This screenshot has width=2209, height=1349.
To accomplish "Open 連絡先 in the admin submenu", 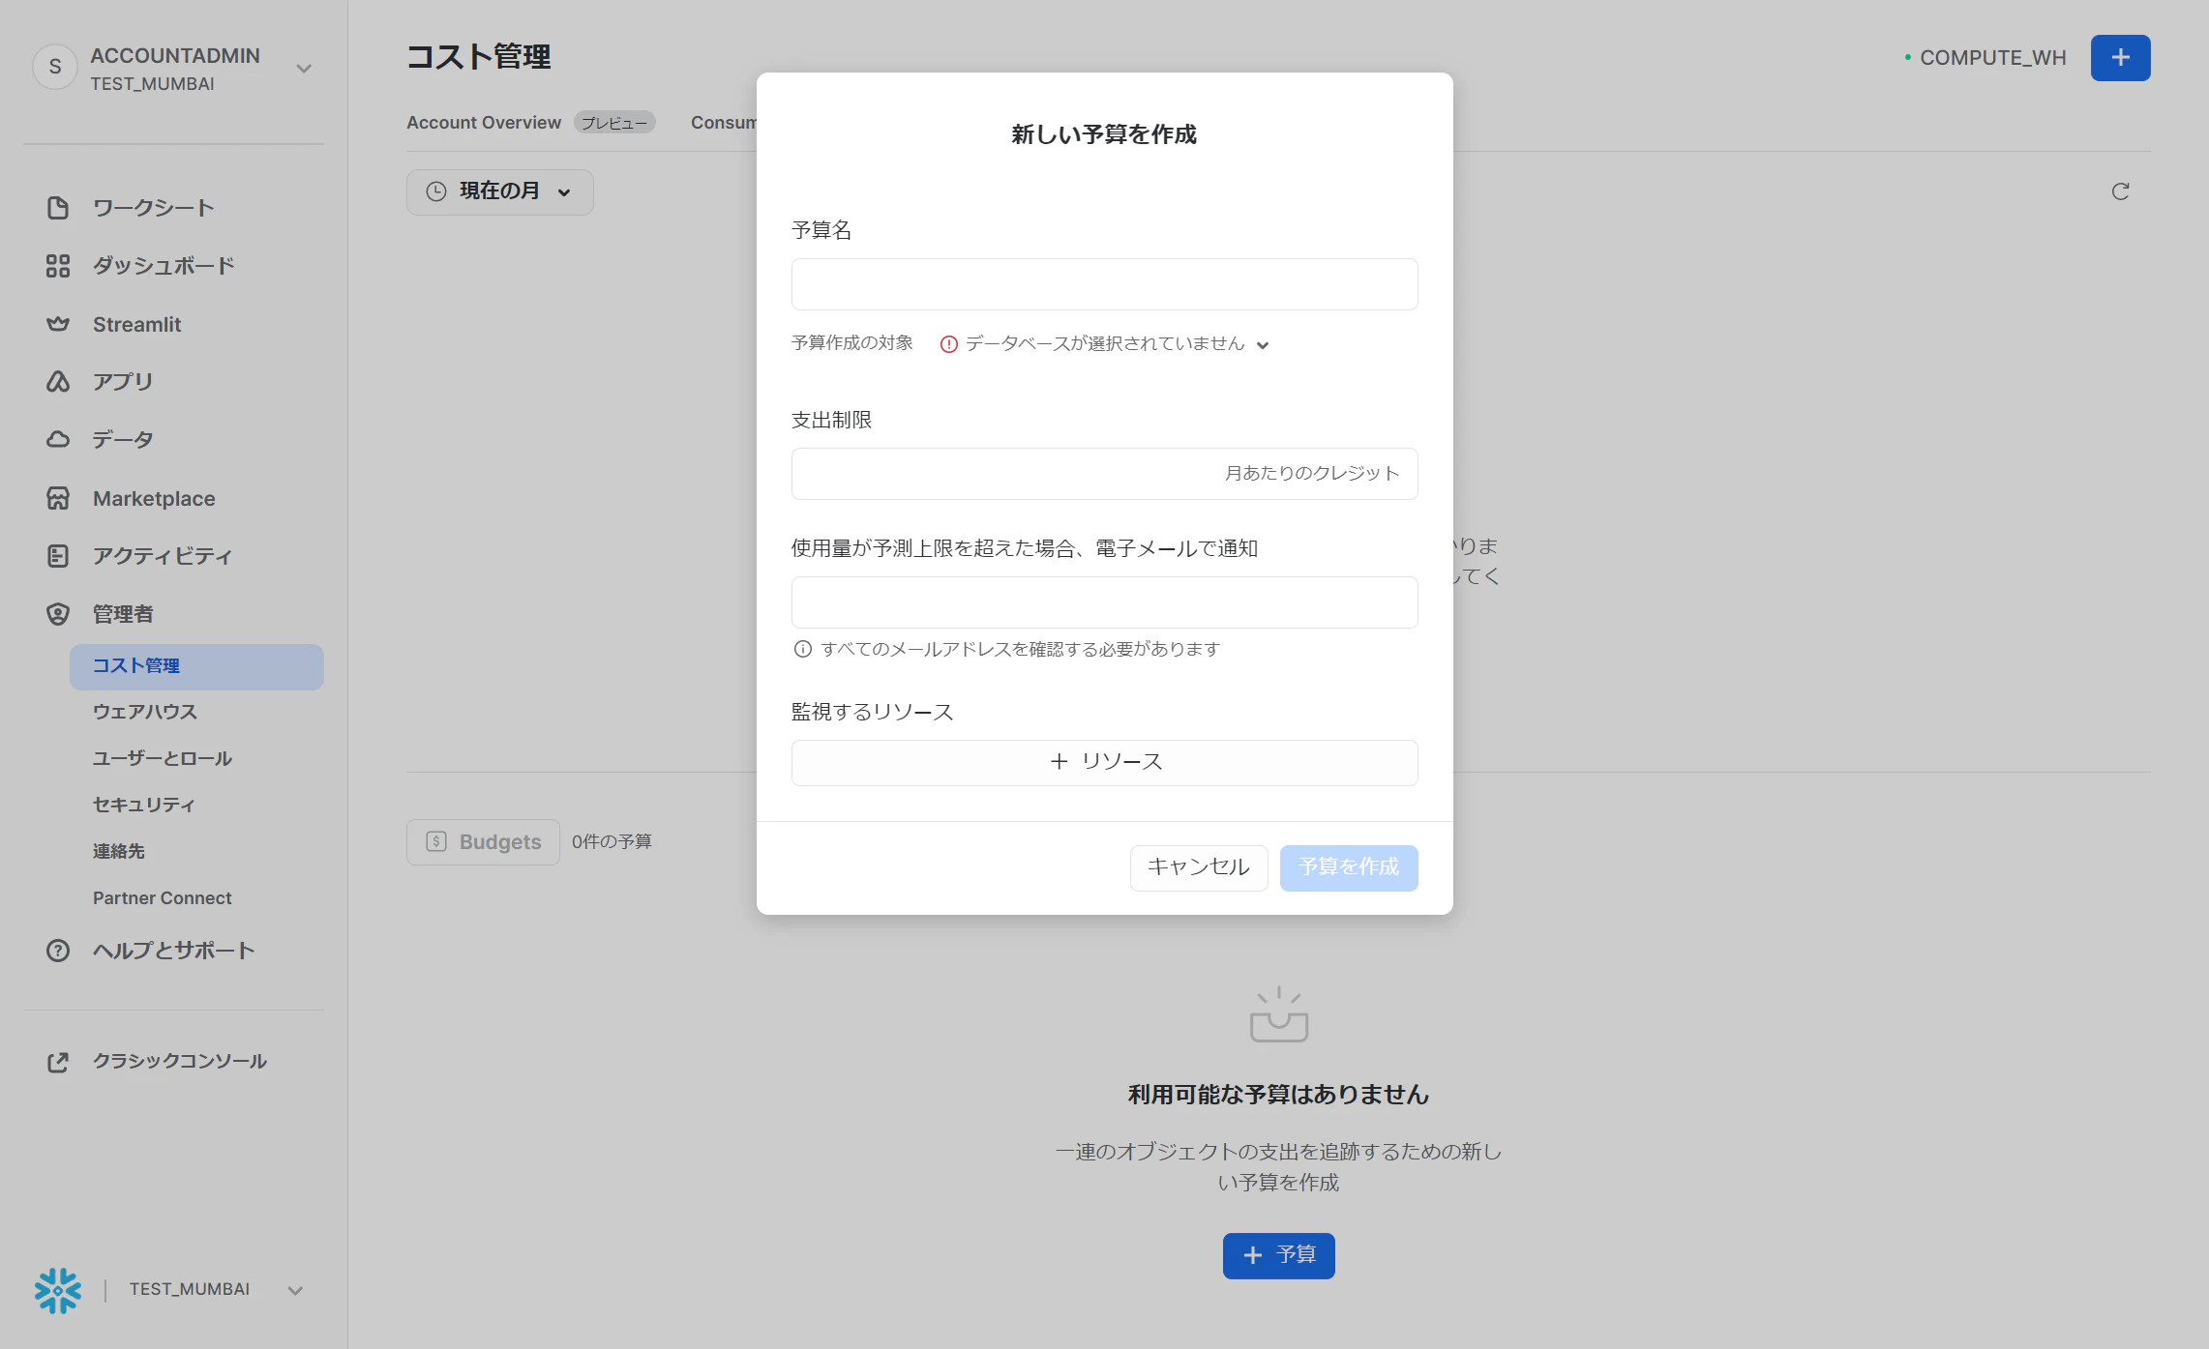I will (119, 851).
